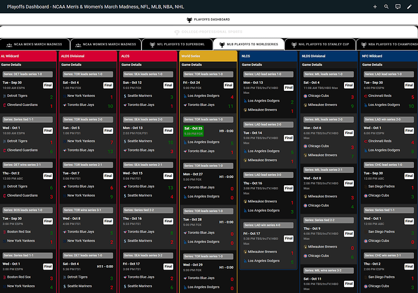418x293 pixels.
Task: Click Final badge for Tue Sep 30 Tigers game
Action: coord(48,85)
